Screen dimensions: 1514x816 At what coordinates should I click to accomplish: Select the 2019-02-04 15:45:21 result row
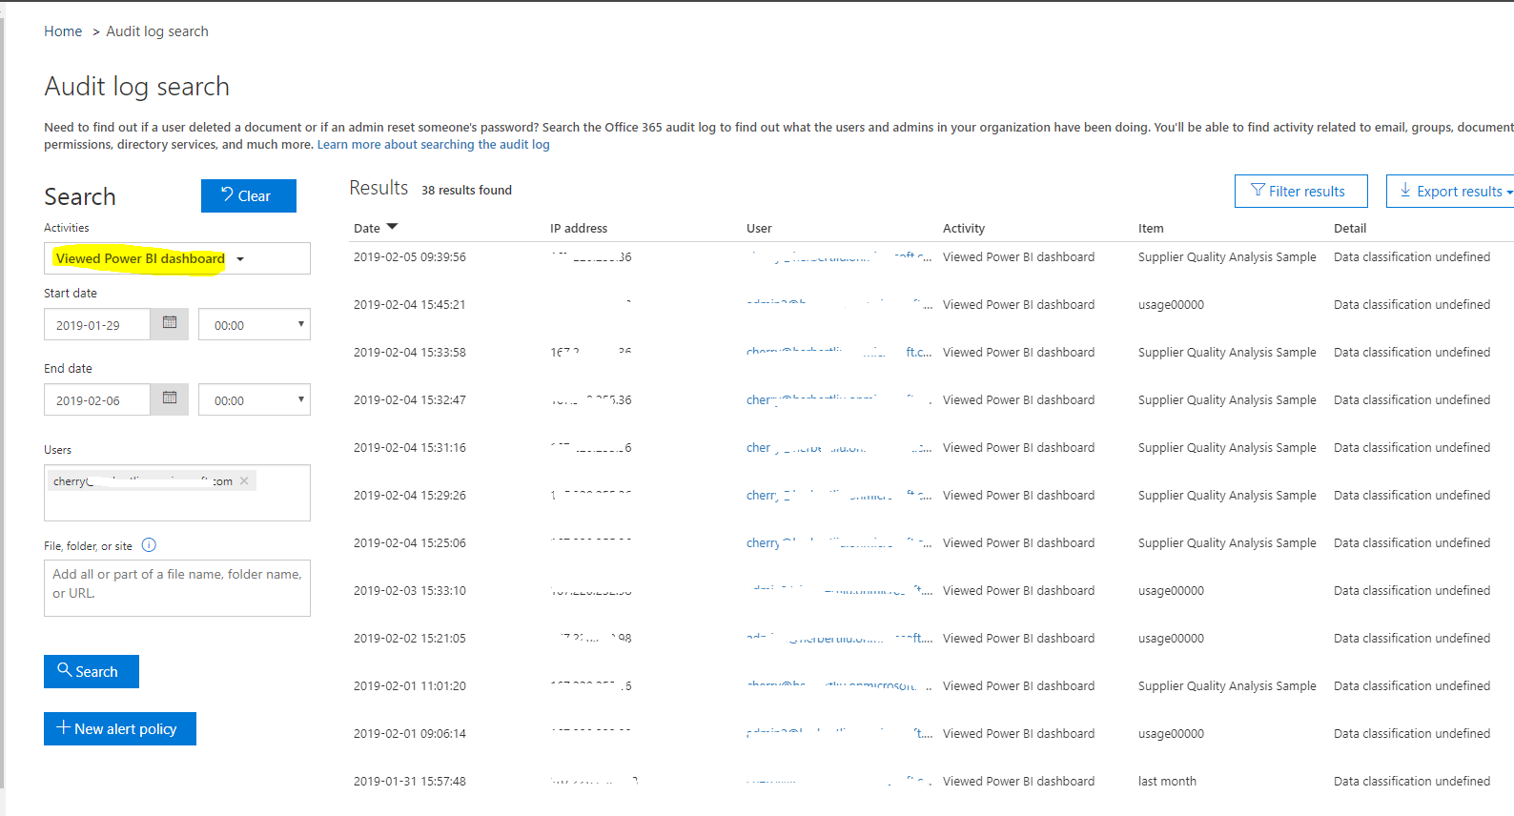[931, 305]
